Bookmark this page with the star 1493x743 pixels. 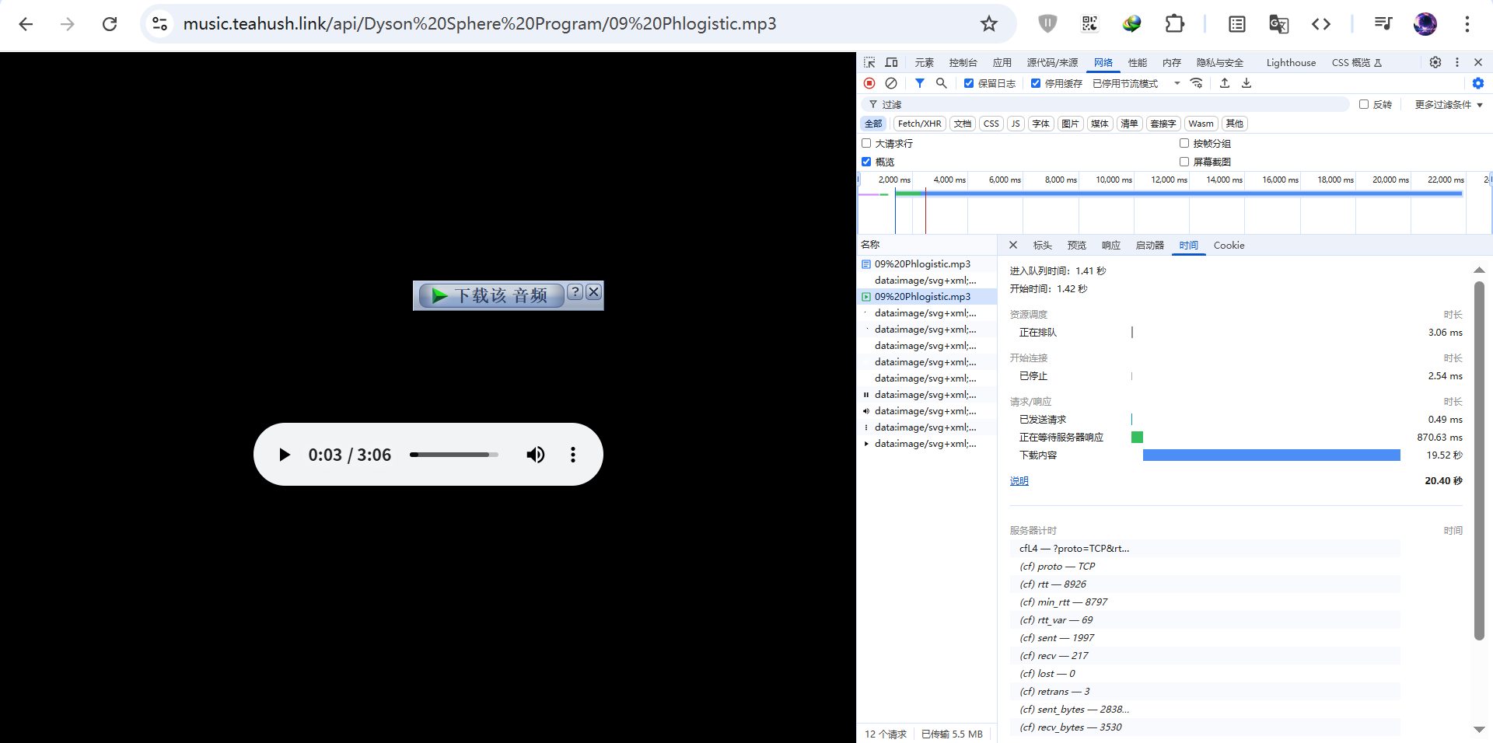tap(988, 24)
